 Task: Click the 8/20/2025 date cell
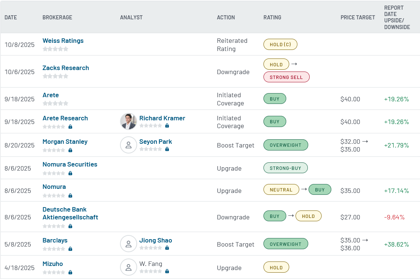(19, 145)
